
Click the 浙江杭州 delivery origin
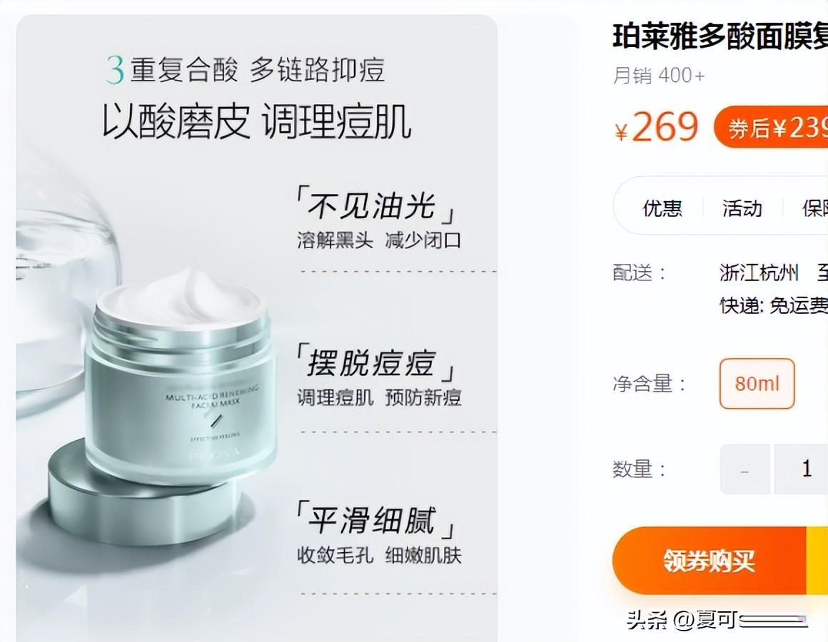758,272
